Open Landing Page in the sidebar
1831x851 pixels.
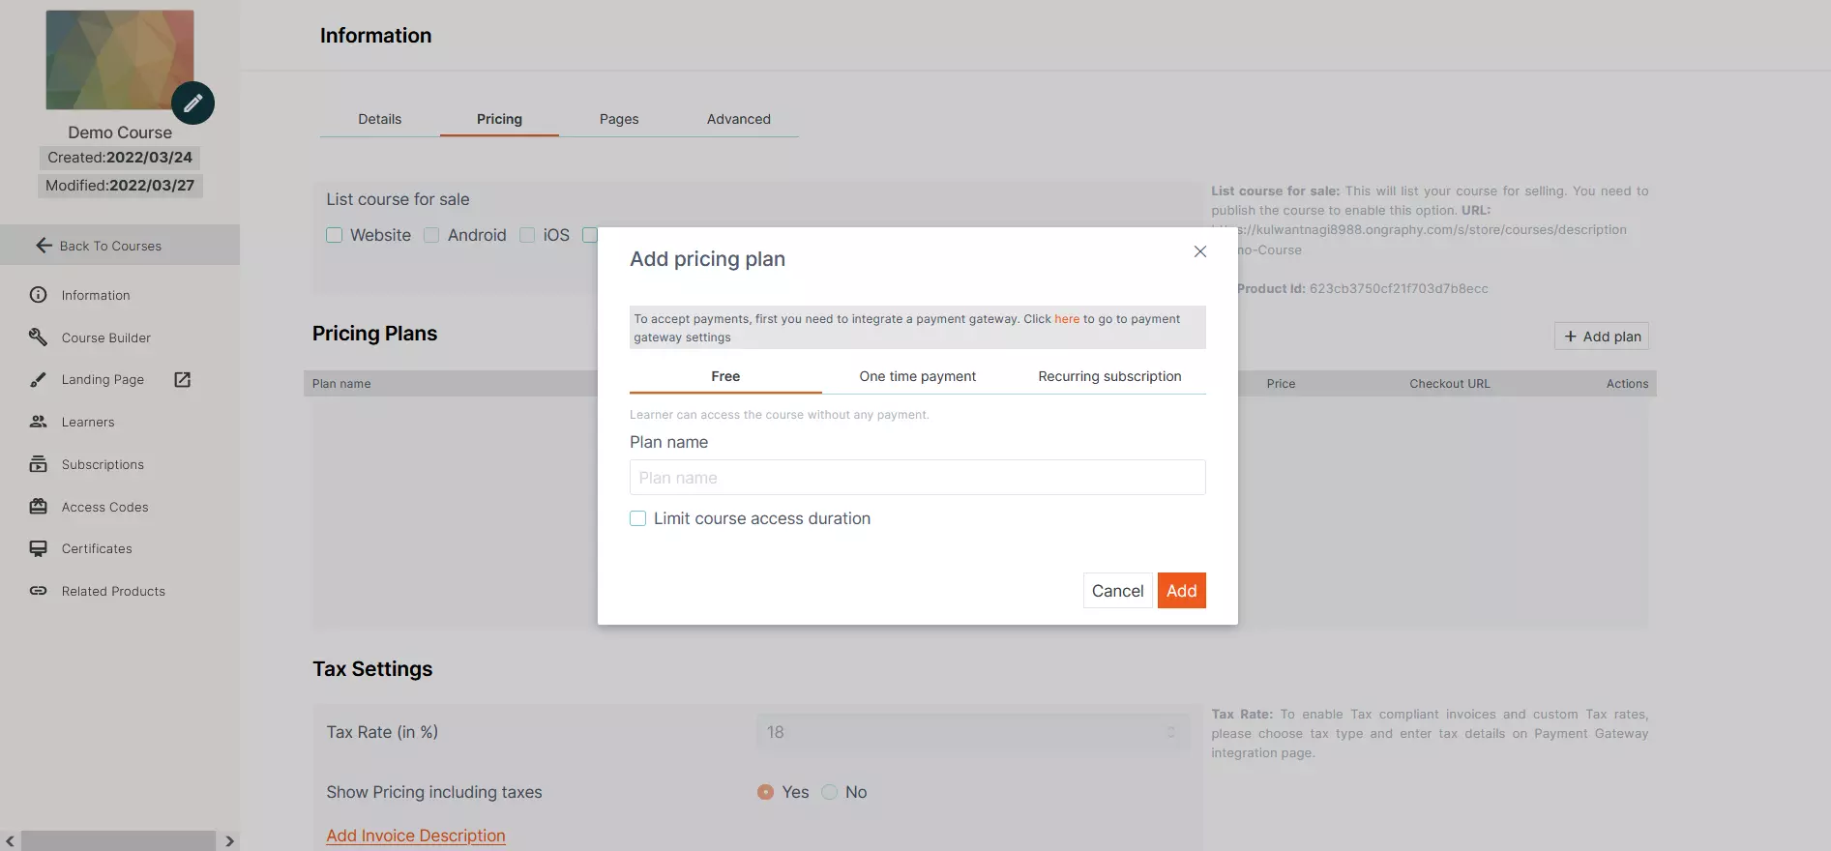[103, 379]
